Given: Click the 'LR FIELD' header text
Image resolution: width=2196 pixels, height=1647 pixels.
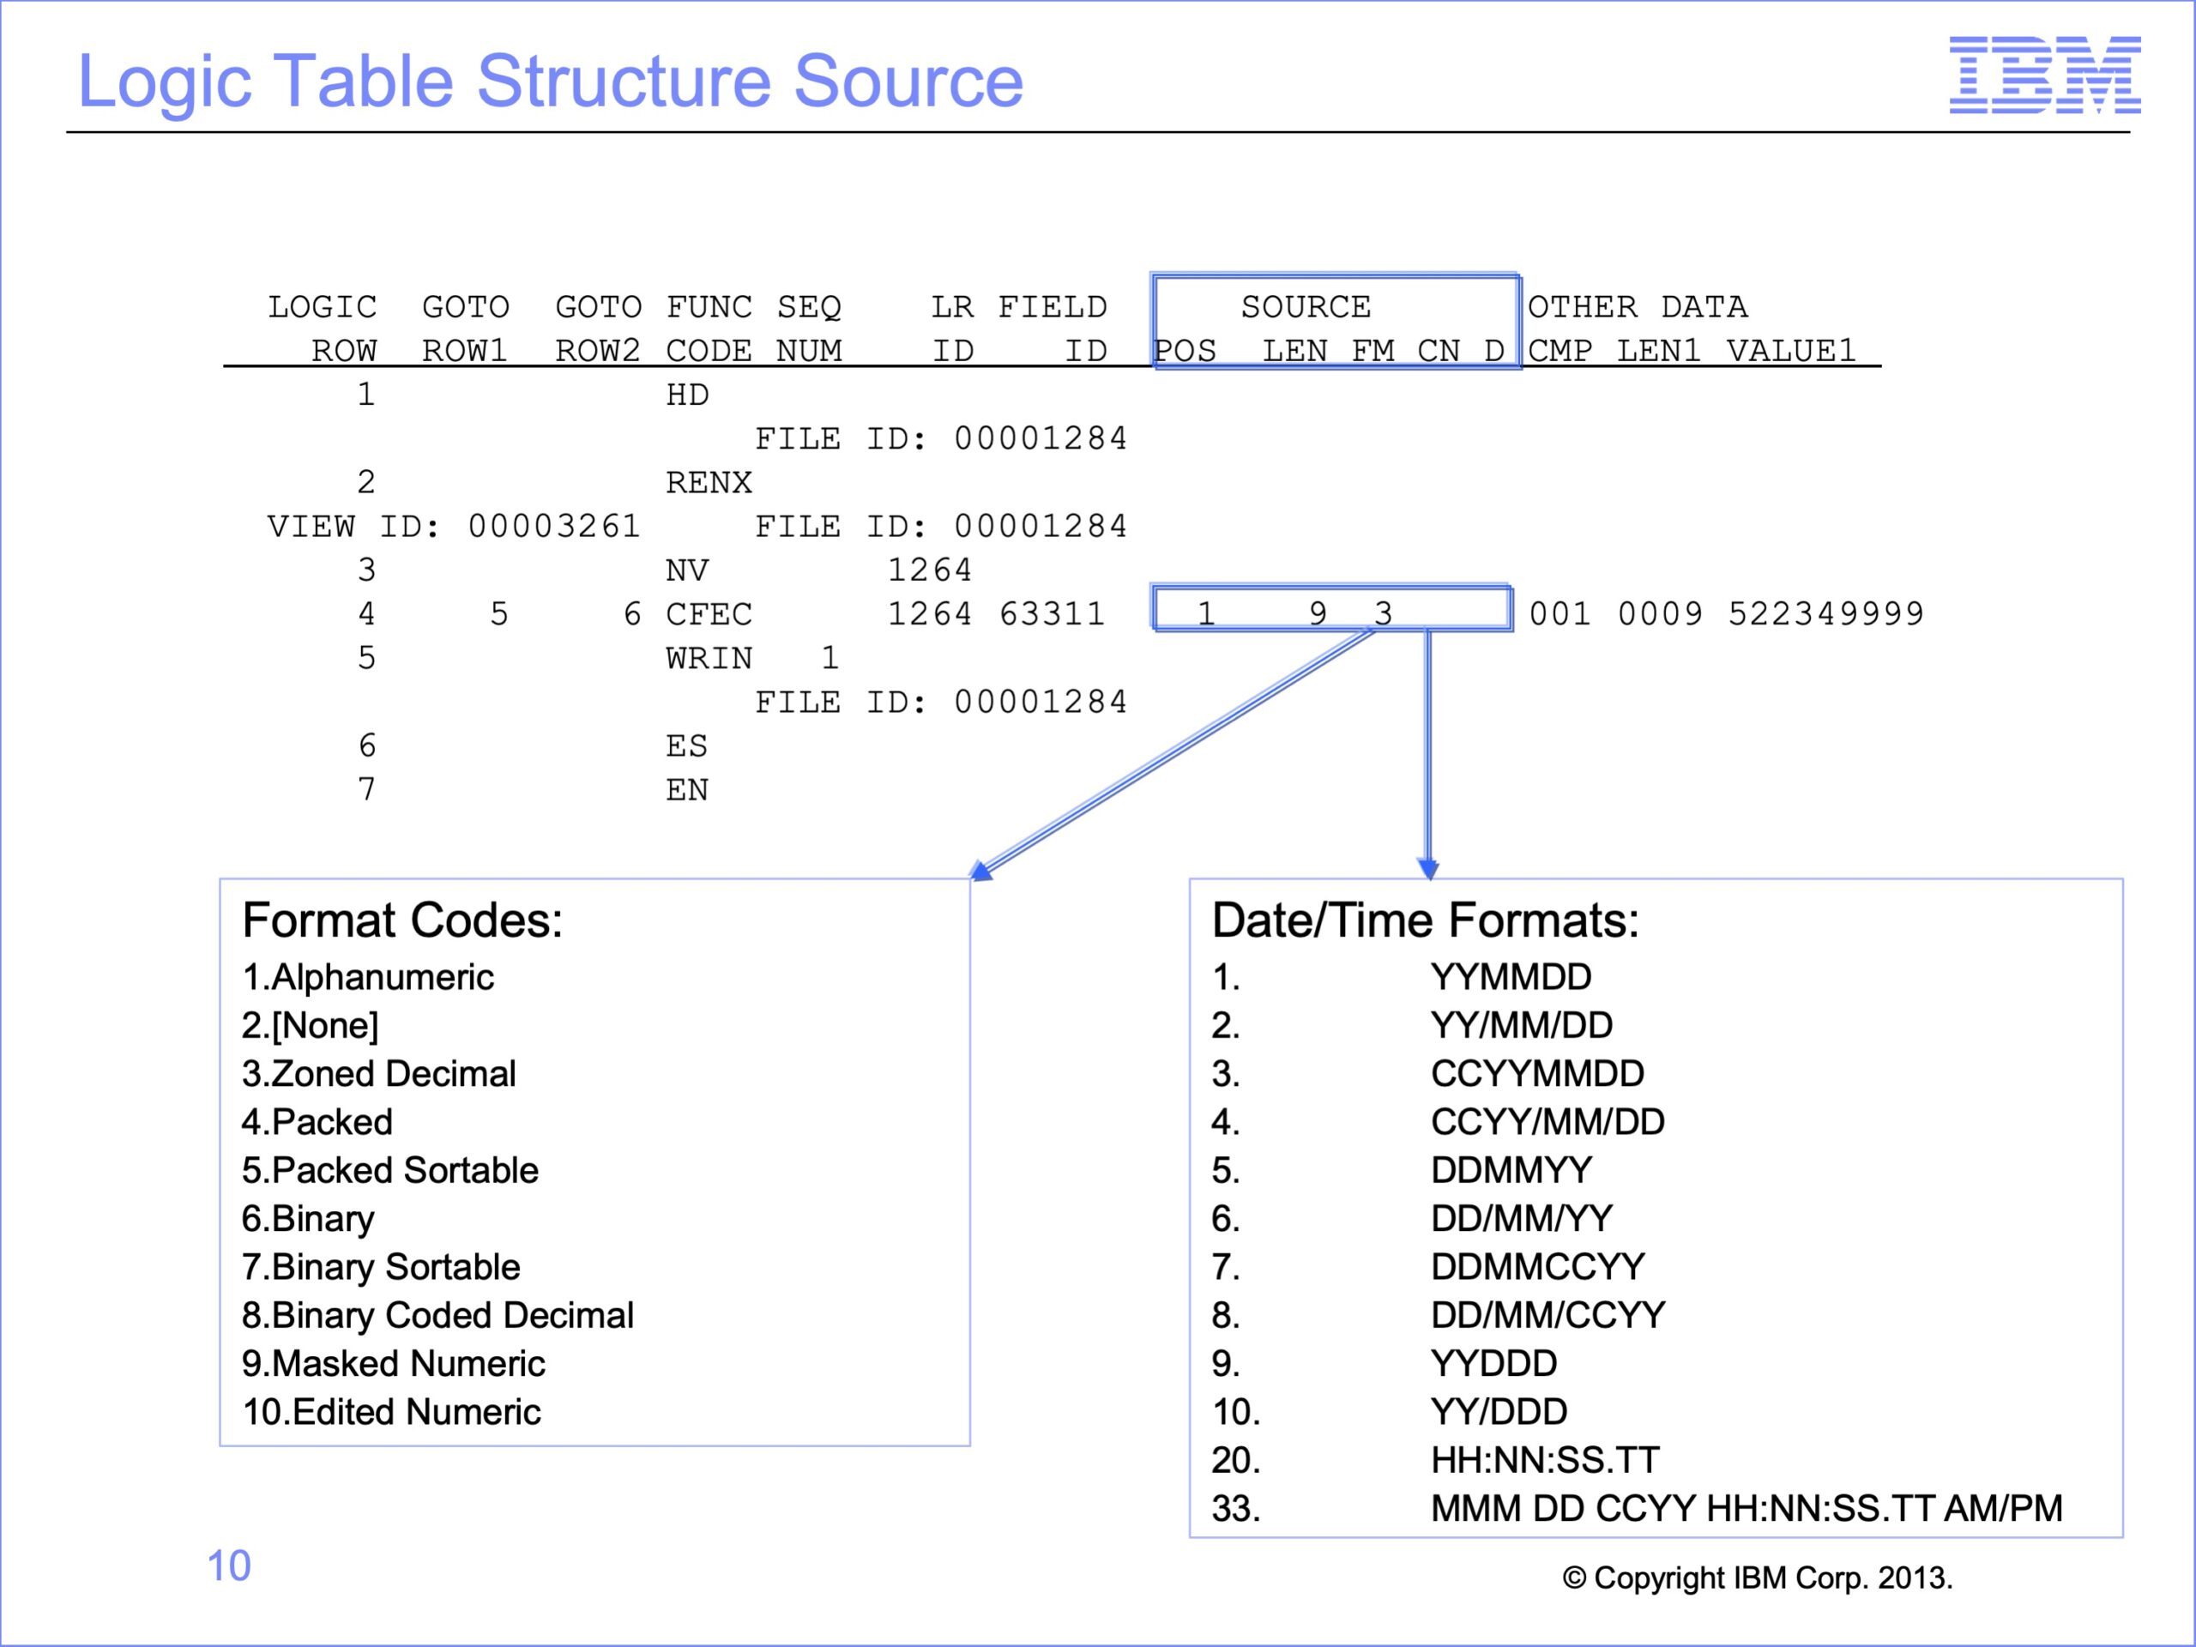Looking at the screenshot, I should tap(1018, 307).
